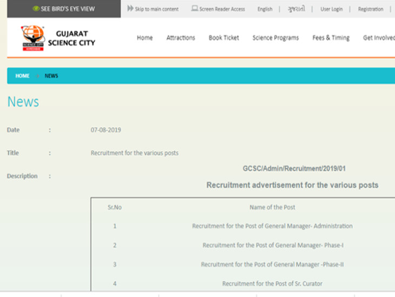Open the Home menu item
The height and width of the screenshot is (297, 395).
click(x=144, y=38)
